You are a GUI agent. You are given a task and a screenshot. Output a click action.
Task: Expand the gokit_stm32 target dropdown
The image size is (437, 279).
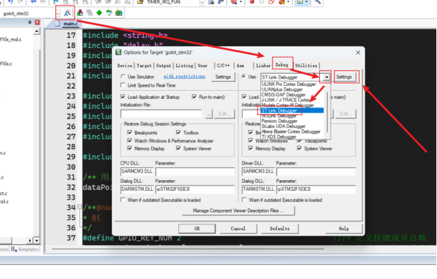[x=58, y=13]
